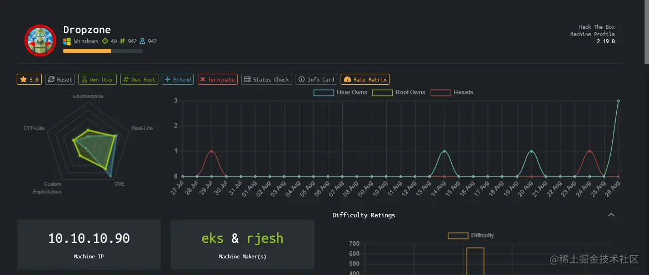This screenshot has width=649, height=275.
Task: Click the Own Root button
Action: 139,79
